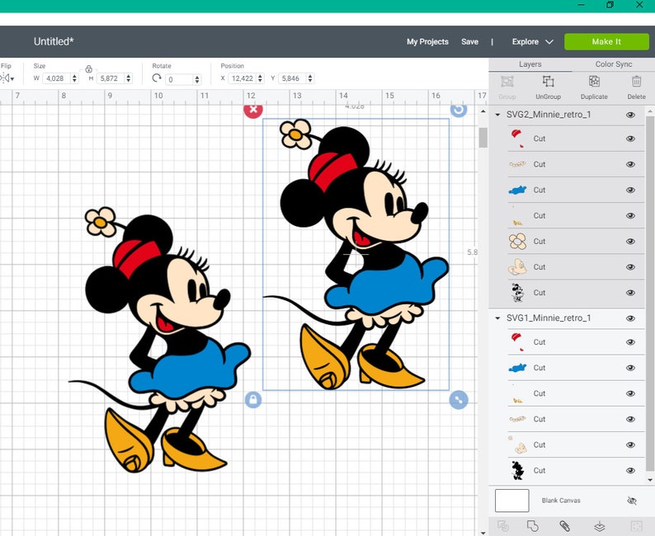655x536 pixels.
Task: Click the width W stepper arrows
Action: tap(74, 78)
